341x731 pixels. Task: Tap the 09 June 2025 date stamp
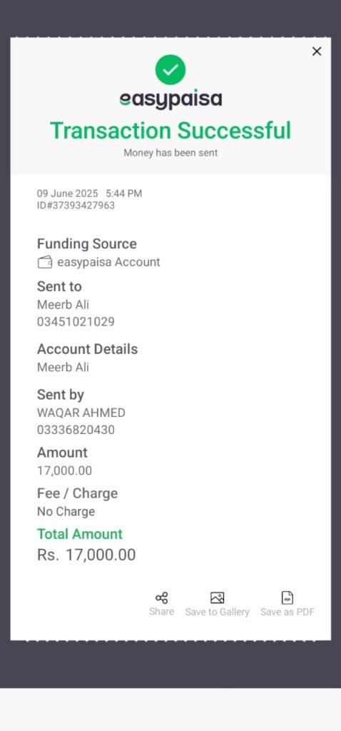(68, 193)
